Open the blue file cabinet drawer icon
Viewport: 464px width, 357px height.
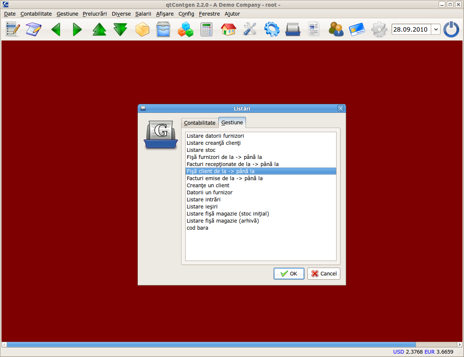click(163, 29)
